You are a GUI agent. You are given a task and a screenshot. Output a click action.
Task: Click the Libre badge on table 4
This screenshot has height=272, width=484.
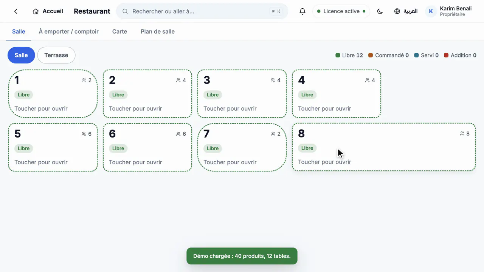(x=307, y=95)
